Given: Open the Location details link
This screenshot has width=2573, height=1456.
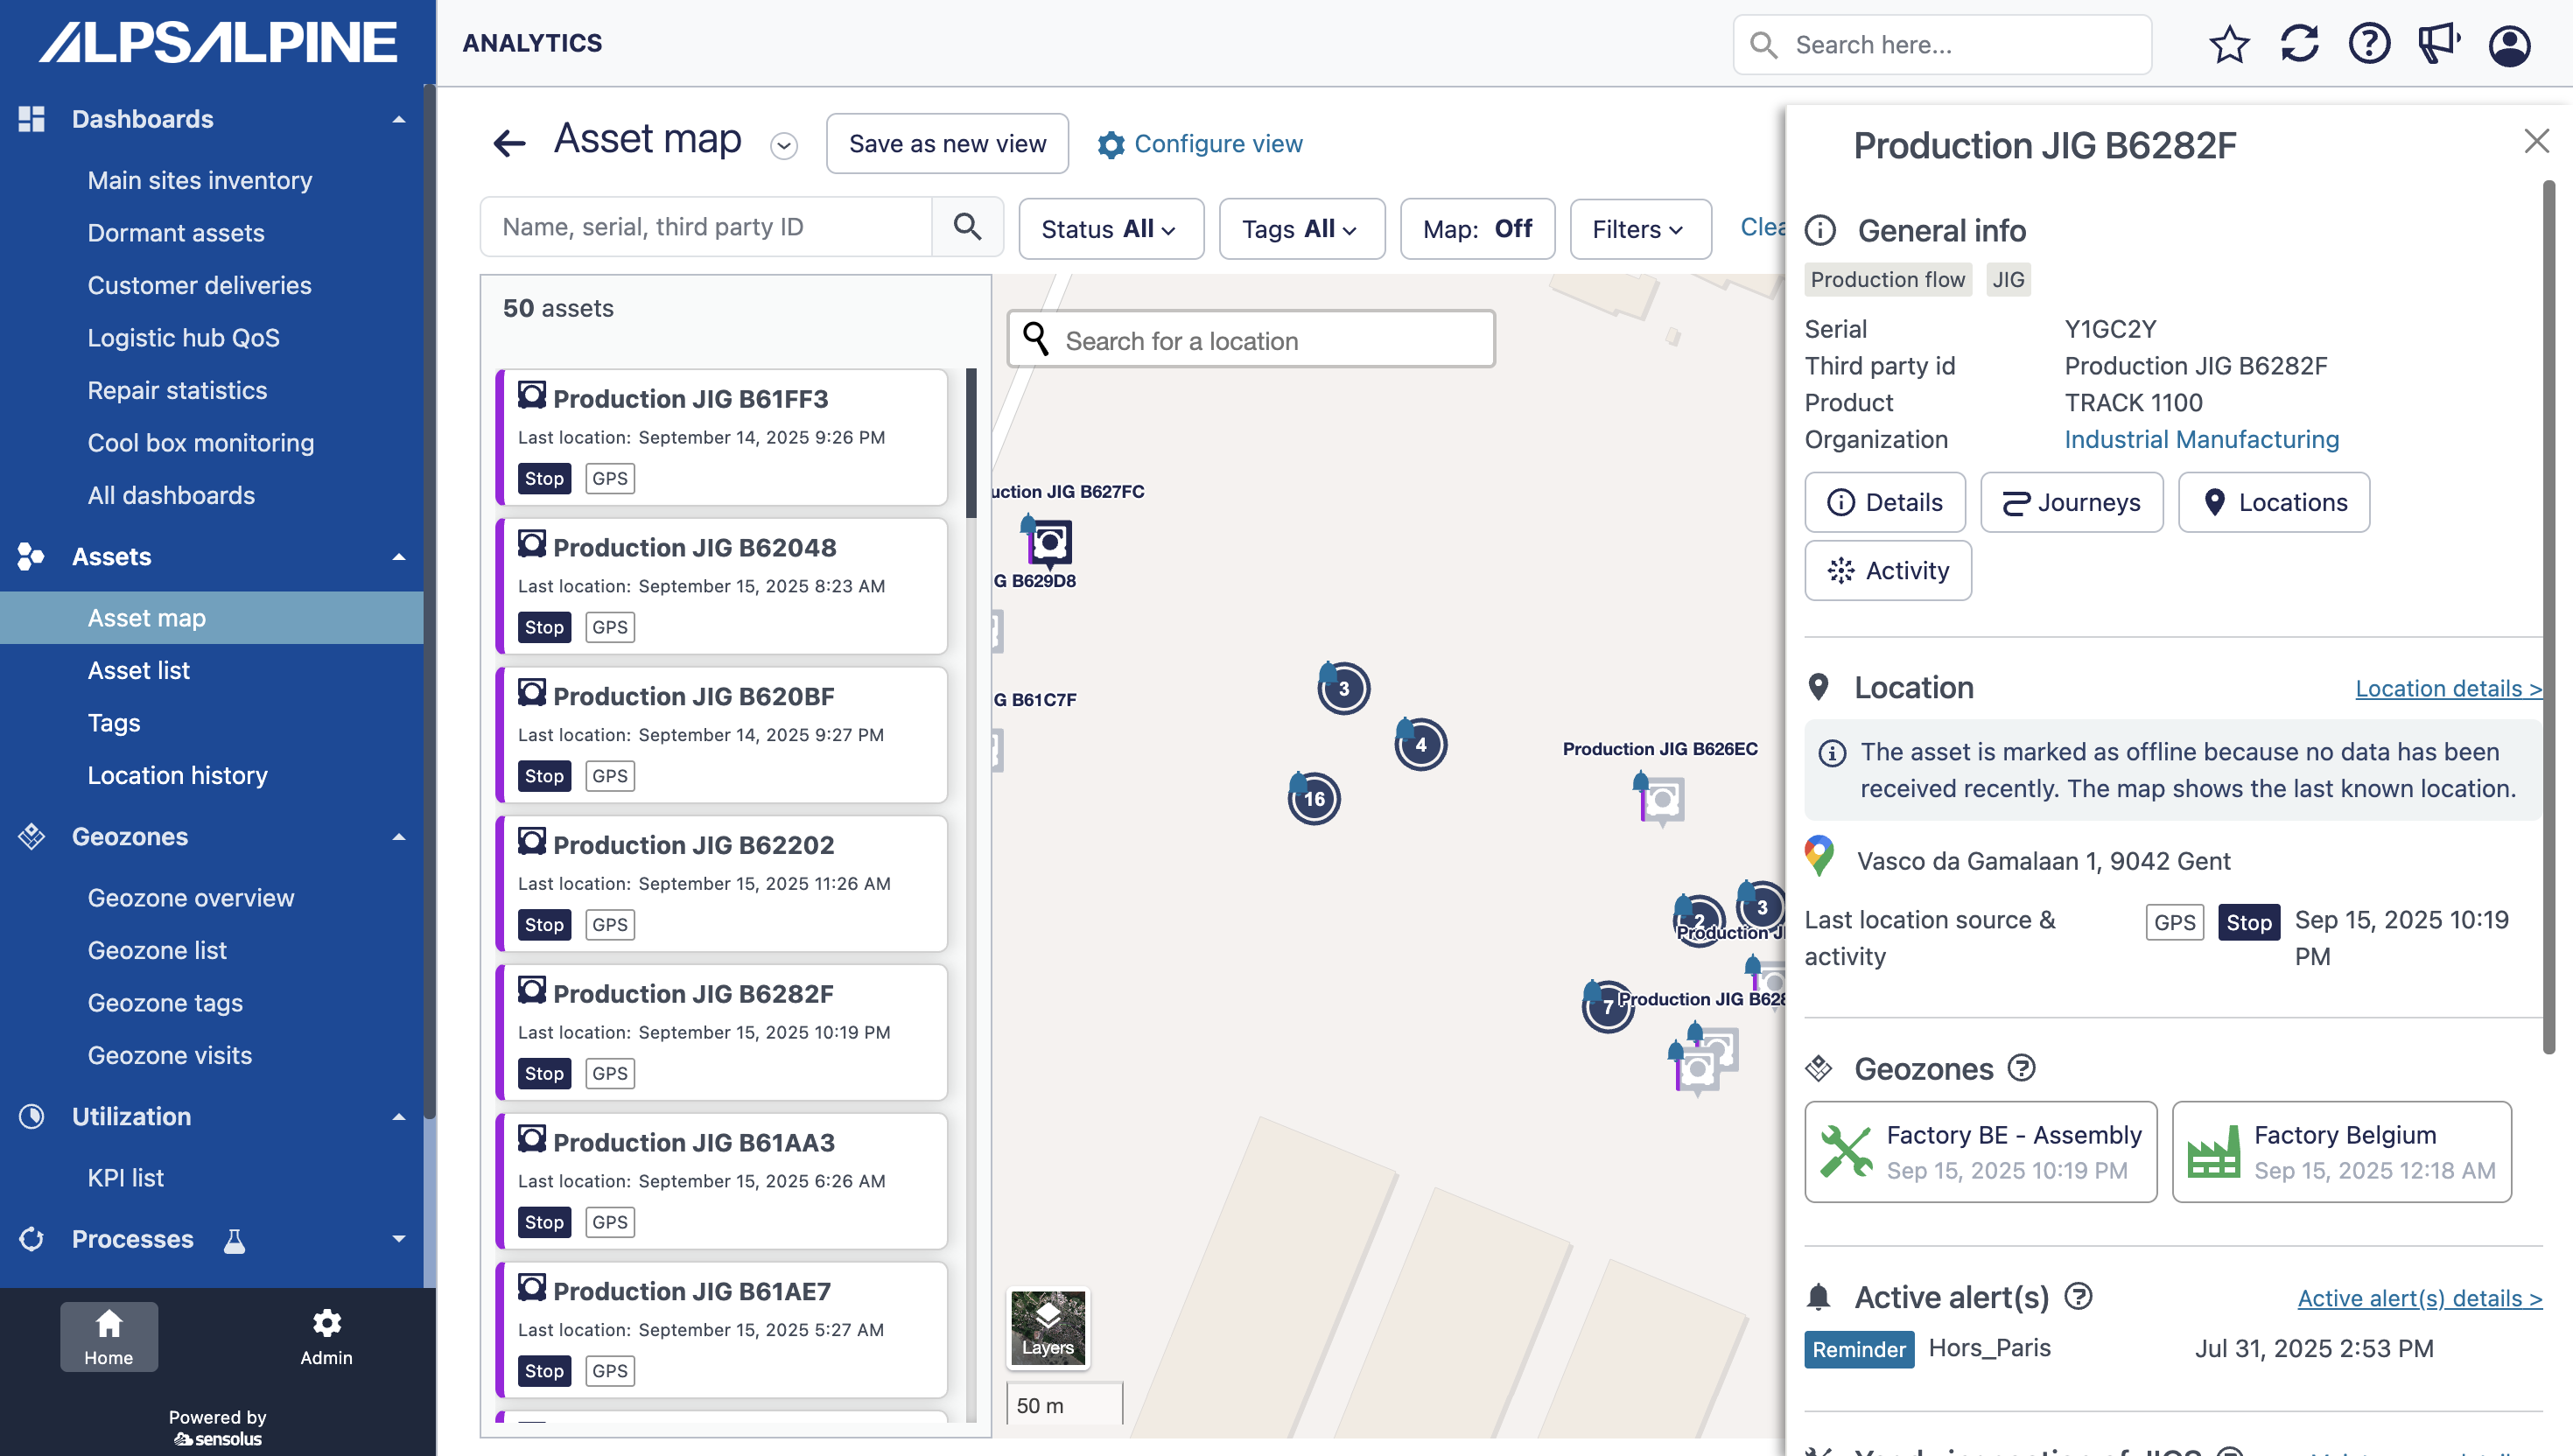Looking at the screenshot, I should [2447, 688].
